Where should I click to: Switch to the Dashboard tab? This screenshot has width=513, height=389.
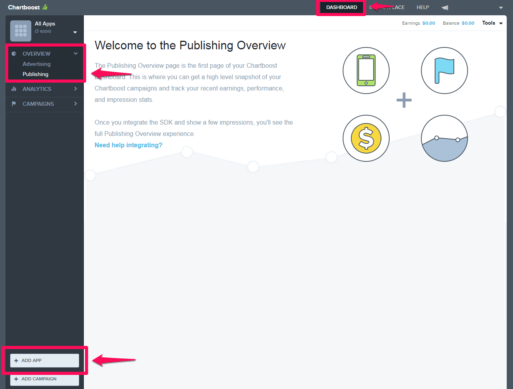pyautogui.click(x=341, y=7)
